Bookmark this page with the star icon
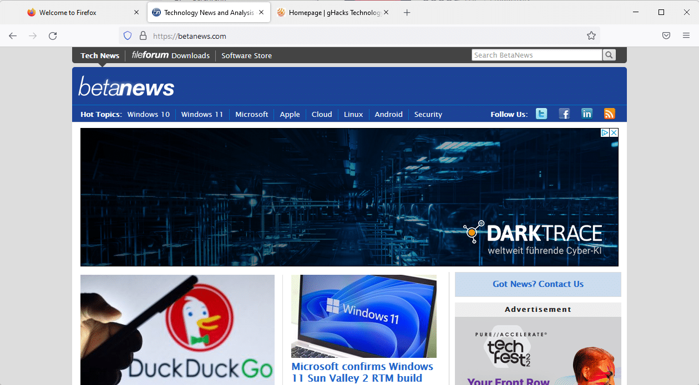 [x=591, y=36]
